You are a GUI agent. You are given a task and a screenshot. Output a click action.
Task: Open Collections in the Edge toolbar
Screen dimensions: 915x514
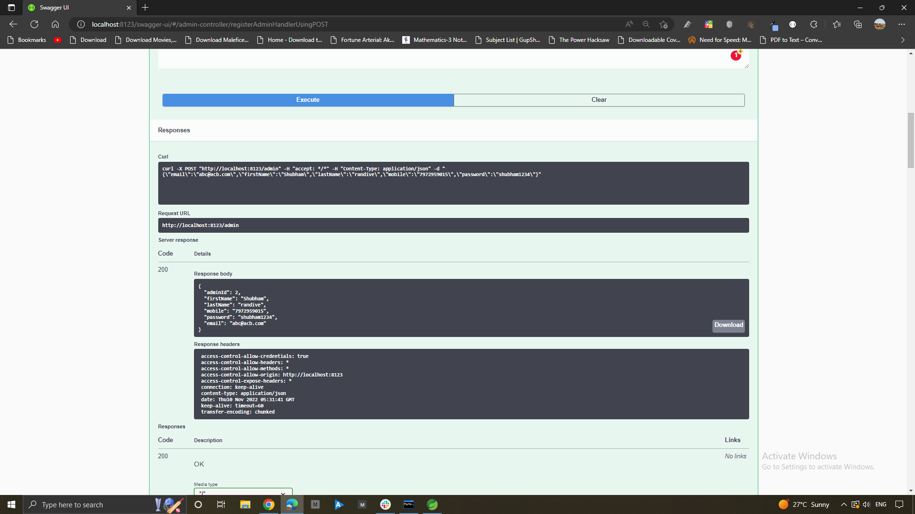pos(858,24)
